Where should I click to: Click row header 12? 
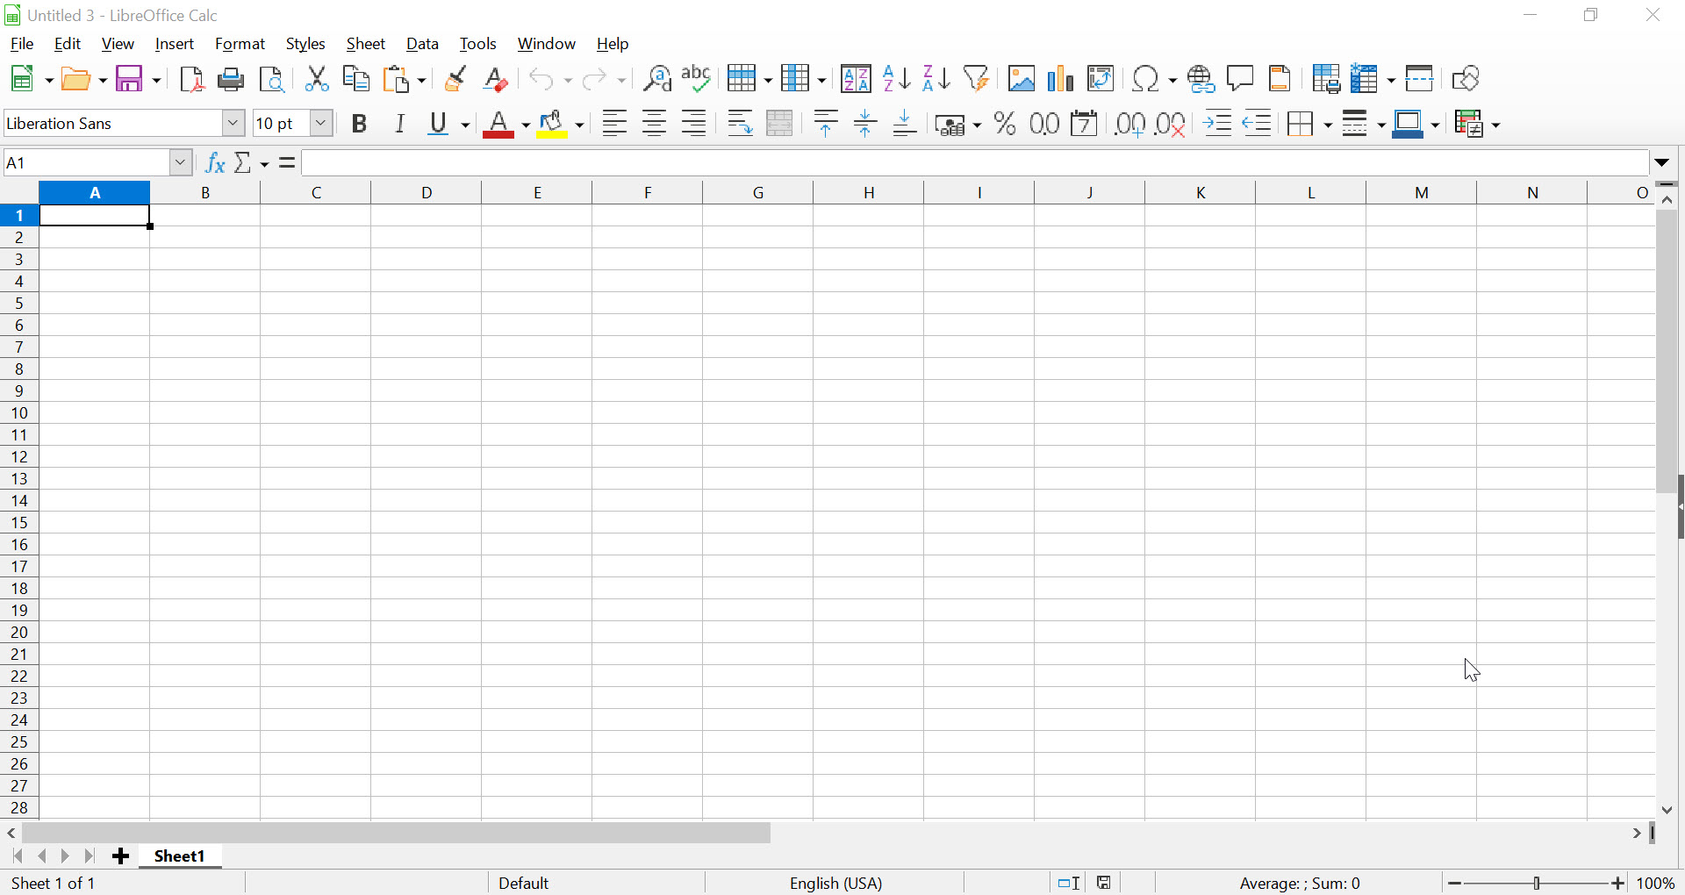click(19, 457)
